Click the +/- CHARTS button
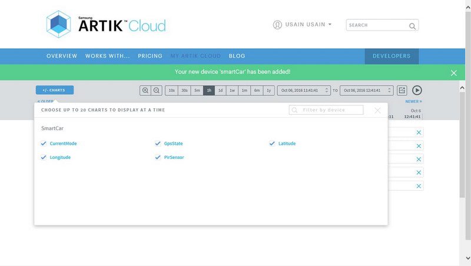Screen dimensions: 471x266 (x=55, y=90)
